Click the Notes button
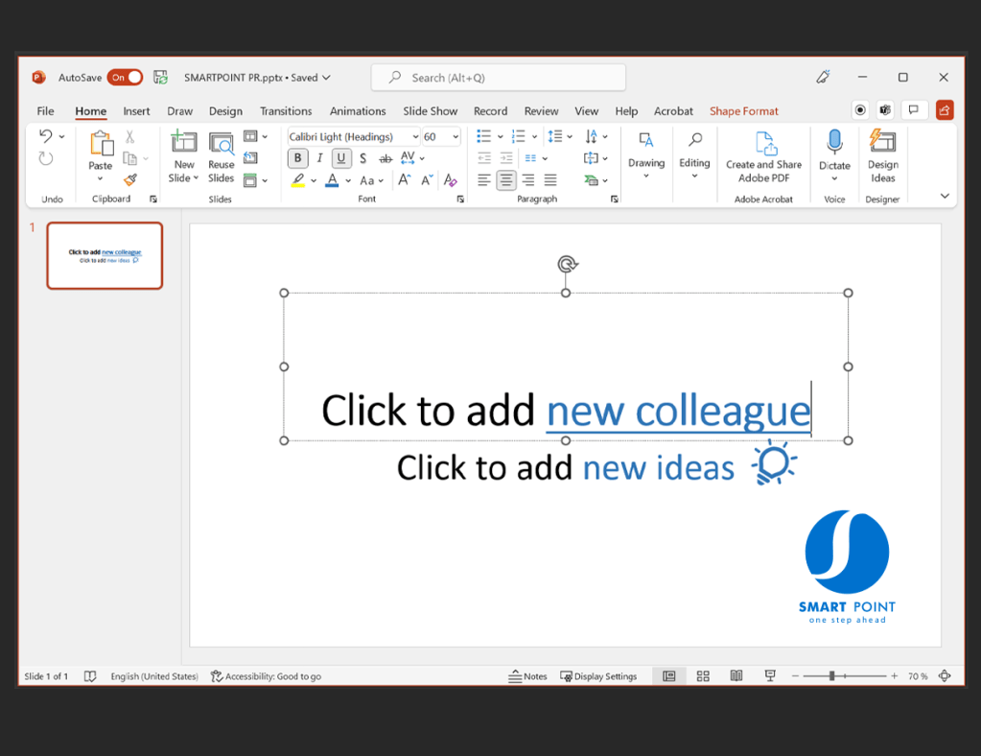Screen dimensions: 981x756 click(527, 676)
